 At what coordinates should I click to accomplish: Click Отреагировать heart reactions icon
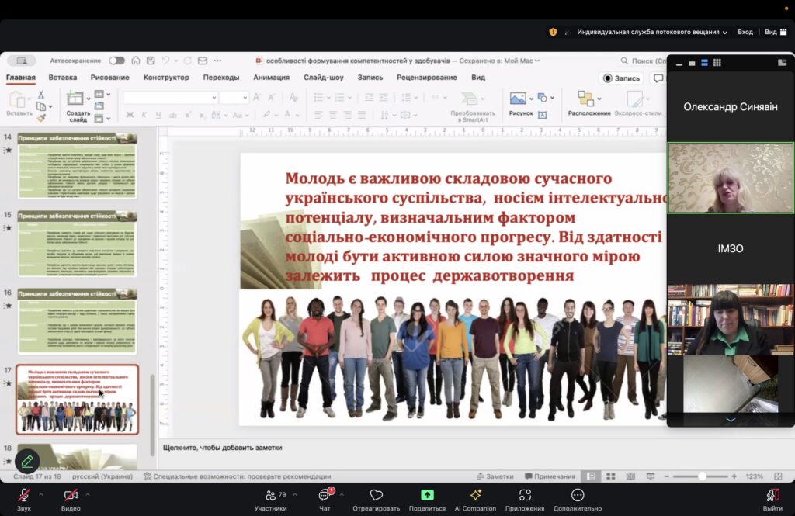377,495
